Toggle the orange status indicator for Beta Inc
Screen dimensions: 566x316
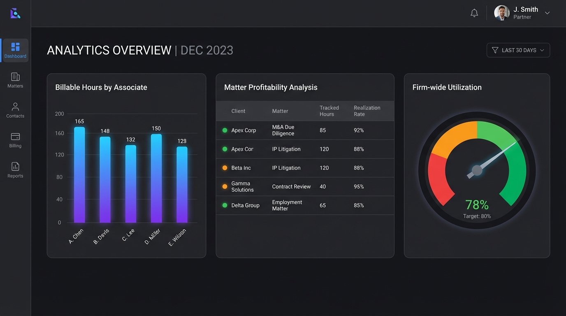[x=225, y=168]
